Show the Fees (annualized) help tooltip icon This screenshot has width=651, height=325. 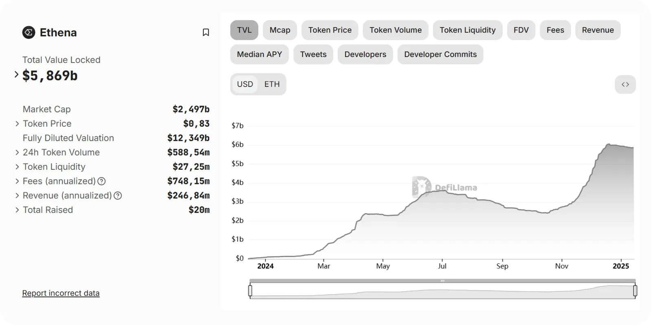coord(102,181)
